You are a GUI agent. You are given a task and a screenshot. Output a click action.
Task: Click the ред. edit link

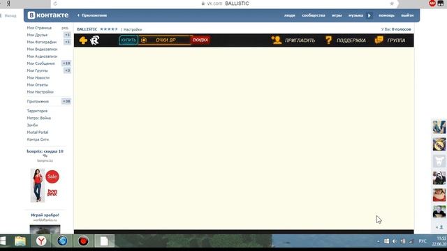(x=65, y=28)
